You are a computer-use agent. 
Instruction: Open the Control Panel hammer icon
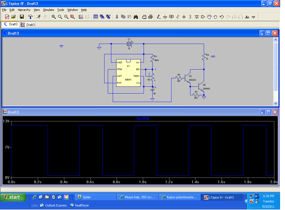[30, 17]
